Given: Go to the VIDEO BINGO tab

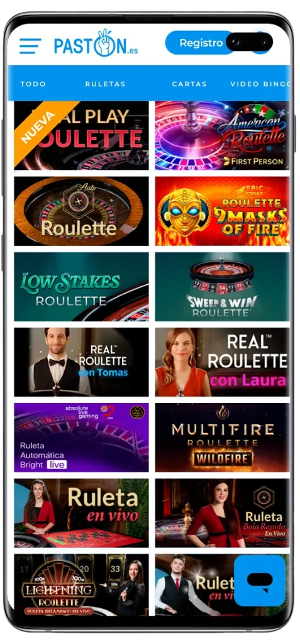Looking at the screenshot, I should (x=260, y=84).
